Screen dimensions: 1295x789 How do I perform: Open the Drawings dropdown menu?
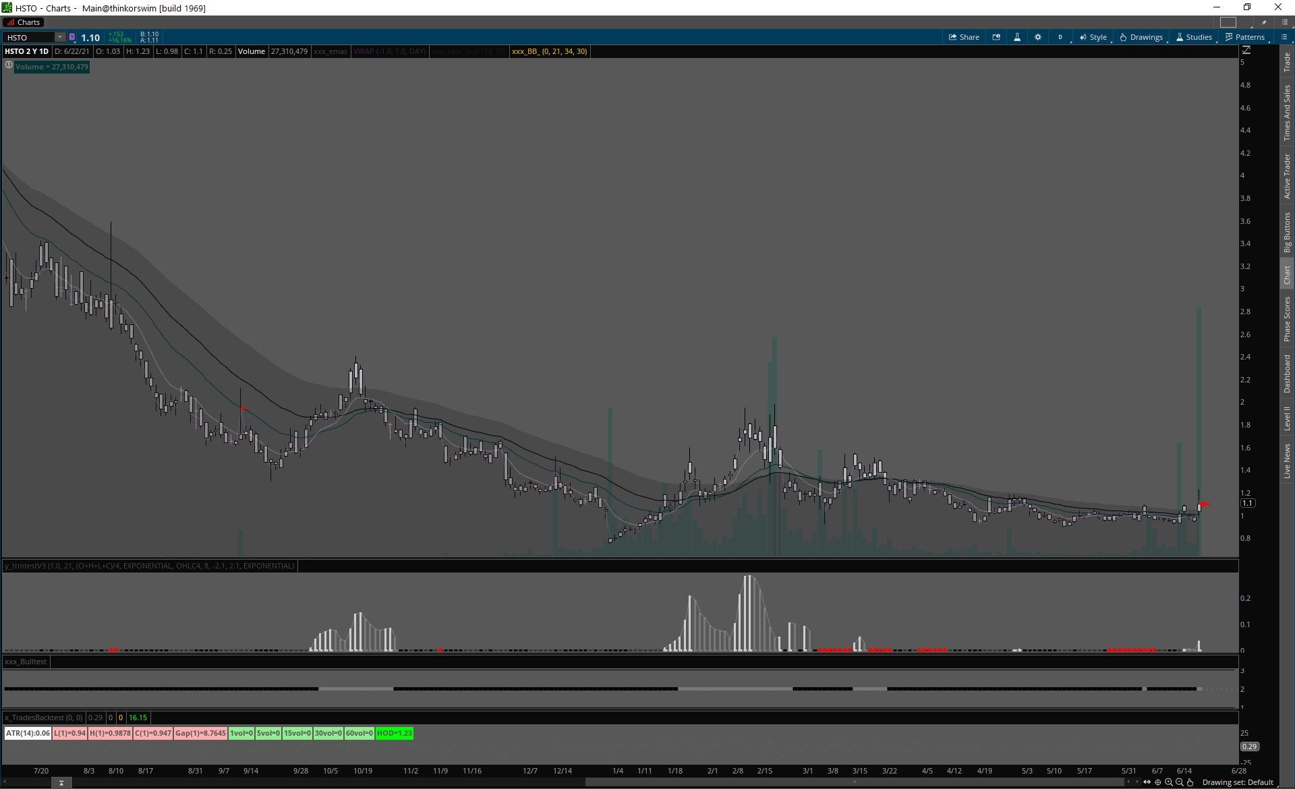tap(1141, 37)
